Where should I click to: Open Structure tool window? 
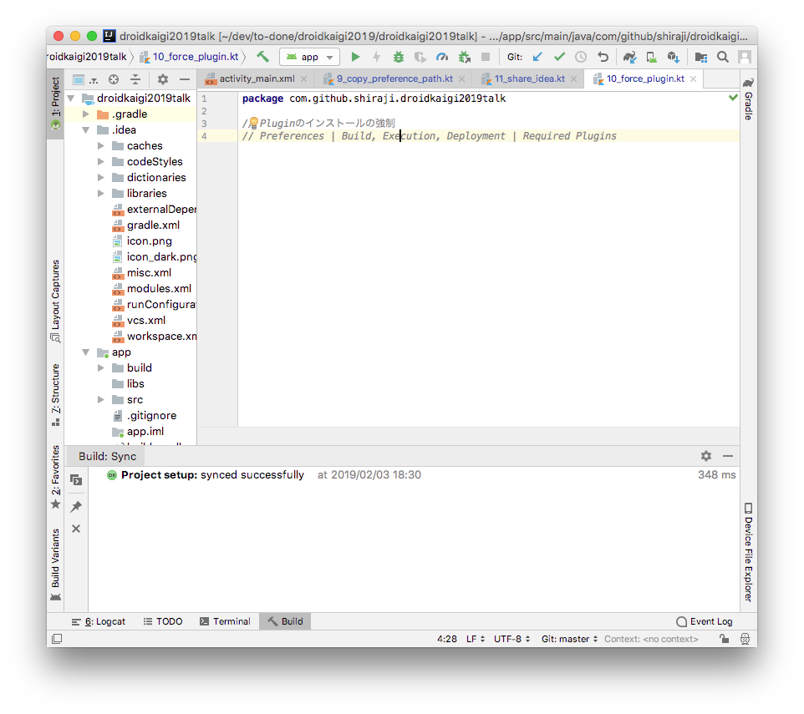[x=55, y=395]
